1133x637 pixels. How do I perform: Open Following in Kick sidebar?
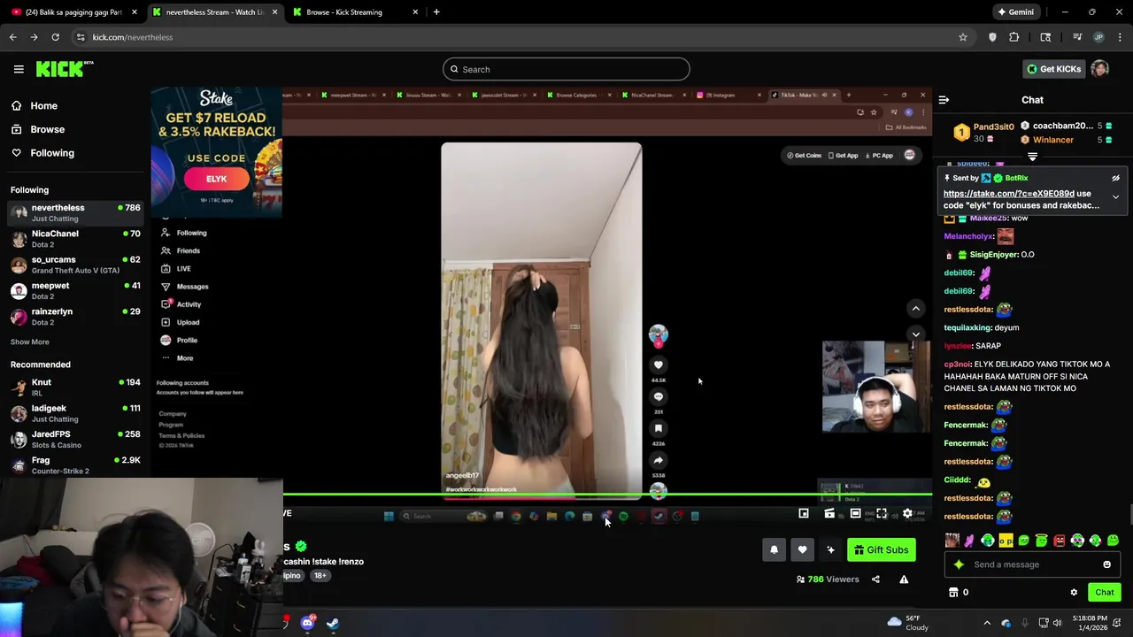point(52,153)
